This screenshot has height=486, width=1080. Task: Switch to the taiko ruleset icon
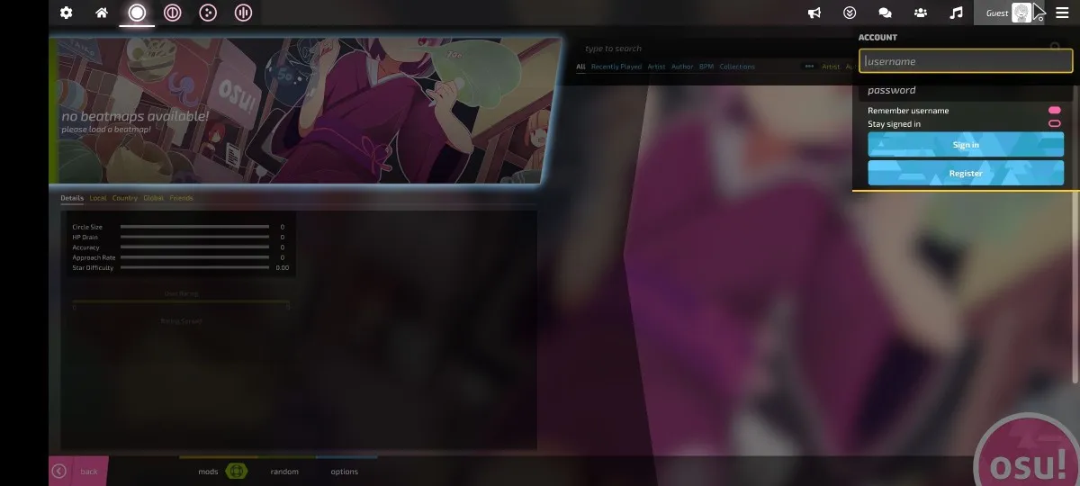tap(172, 13)
